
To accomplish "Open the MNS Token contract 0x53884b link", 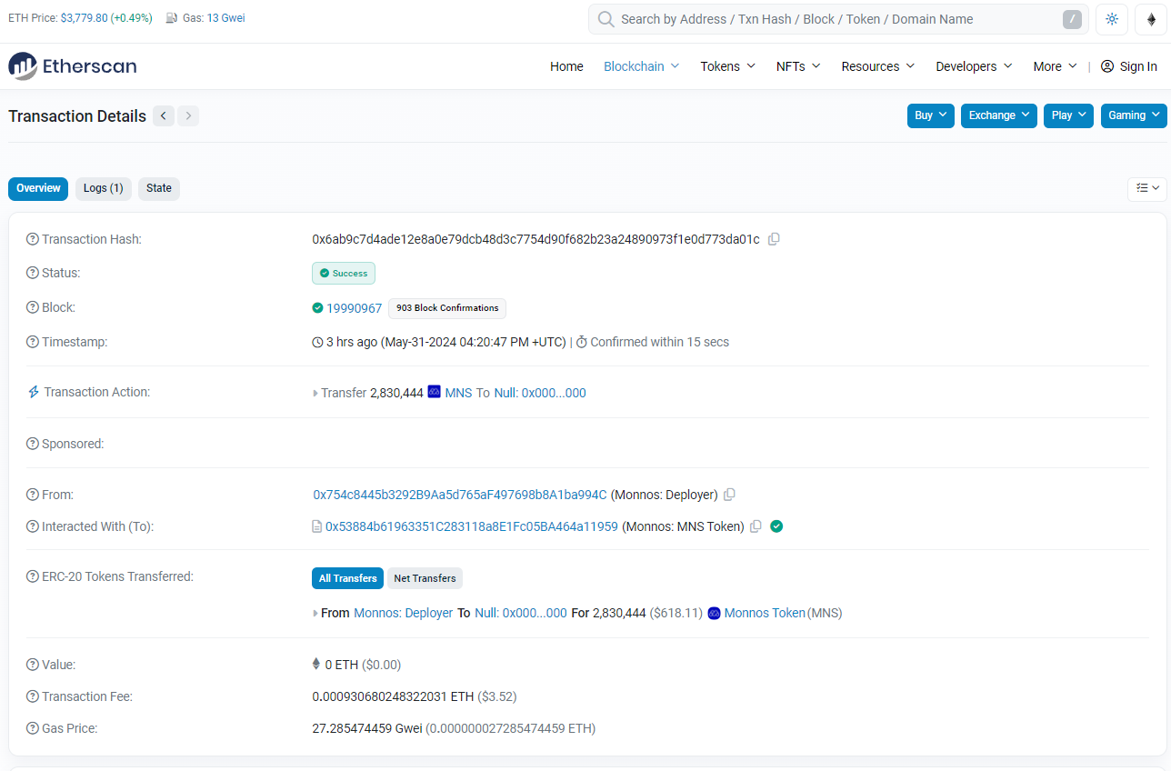I will tap(472, 526).
